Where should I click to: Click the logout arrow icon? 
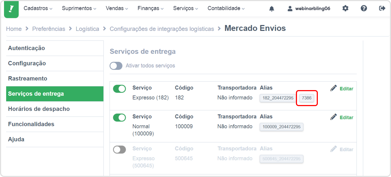click(x=382, y=9)
